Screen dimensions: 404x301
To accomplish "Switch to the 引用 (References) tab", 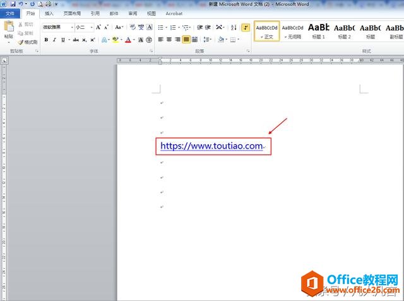I will (95, 13).
